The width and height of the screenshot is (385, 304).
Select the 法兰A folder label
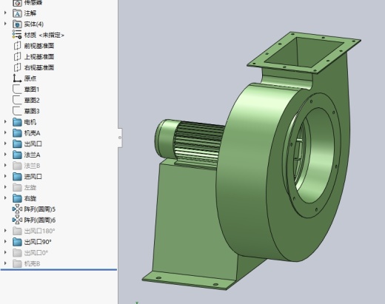[x=32, y=155]
